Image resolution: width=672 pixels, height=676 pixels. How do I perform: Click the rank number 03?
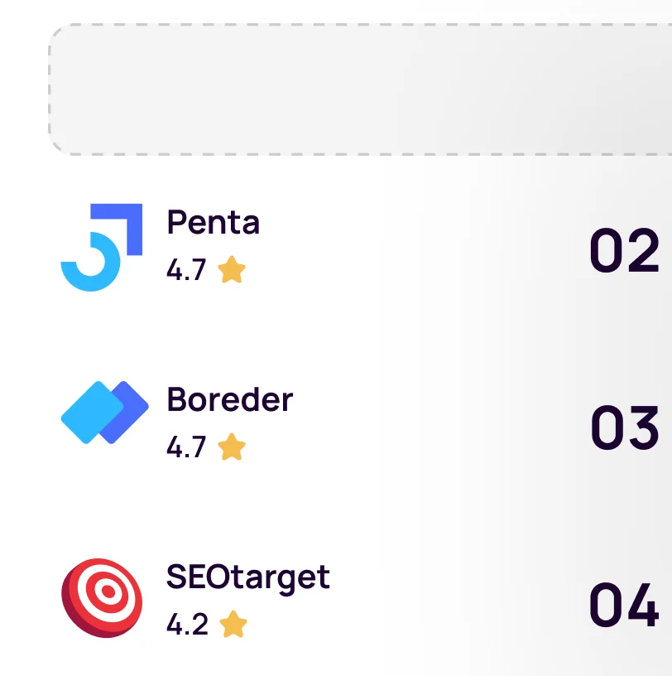point(625,428)
